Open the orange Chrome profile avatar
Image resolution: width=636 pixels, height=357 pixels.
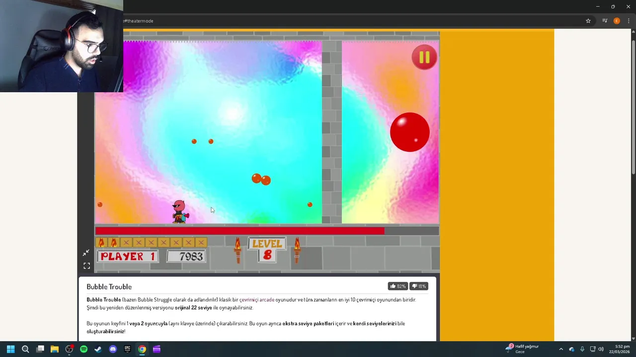tap(617, 21)
